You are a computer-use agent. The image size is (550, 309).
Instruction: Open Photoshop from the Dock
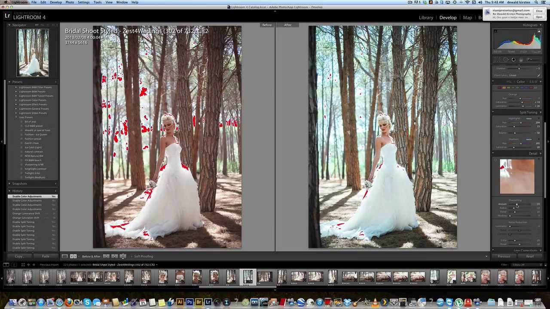pyautogui.click(x=189, y=303)
